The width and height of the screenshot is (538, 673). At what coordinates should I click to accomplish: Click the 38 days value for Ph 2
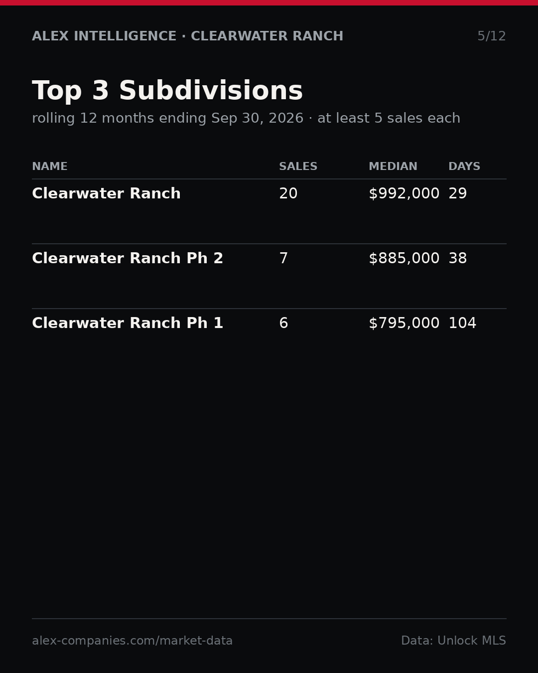458,259
